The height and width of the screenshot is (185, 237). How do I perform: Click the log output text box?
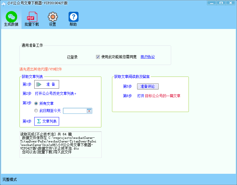pyautogui.click(x=61, y=145)
